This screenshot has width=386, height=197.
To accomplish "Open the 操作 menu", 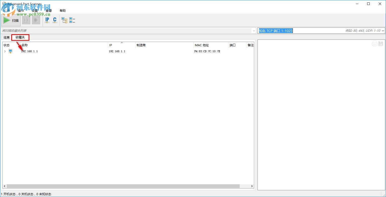I will click(x=21, y=11).
